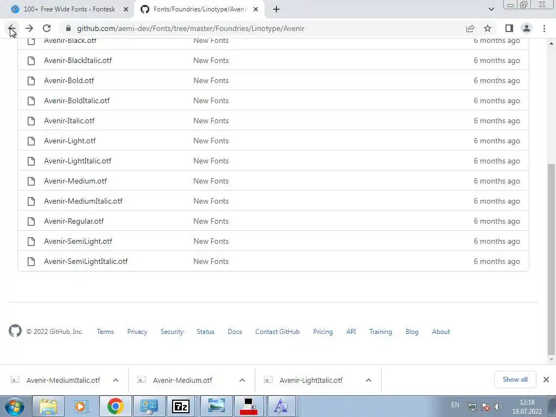
Task: Click '6 months ago' for Avenir-Italic.otf
Action: click(x=497, y=121)
